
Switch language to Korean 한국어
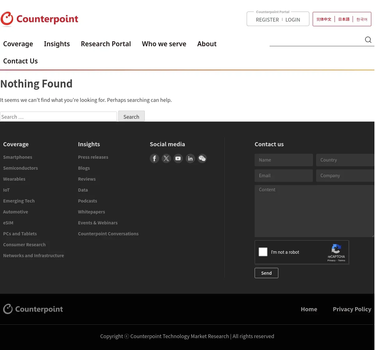coord(362,19)
